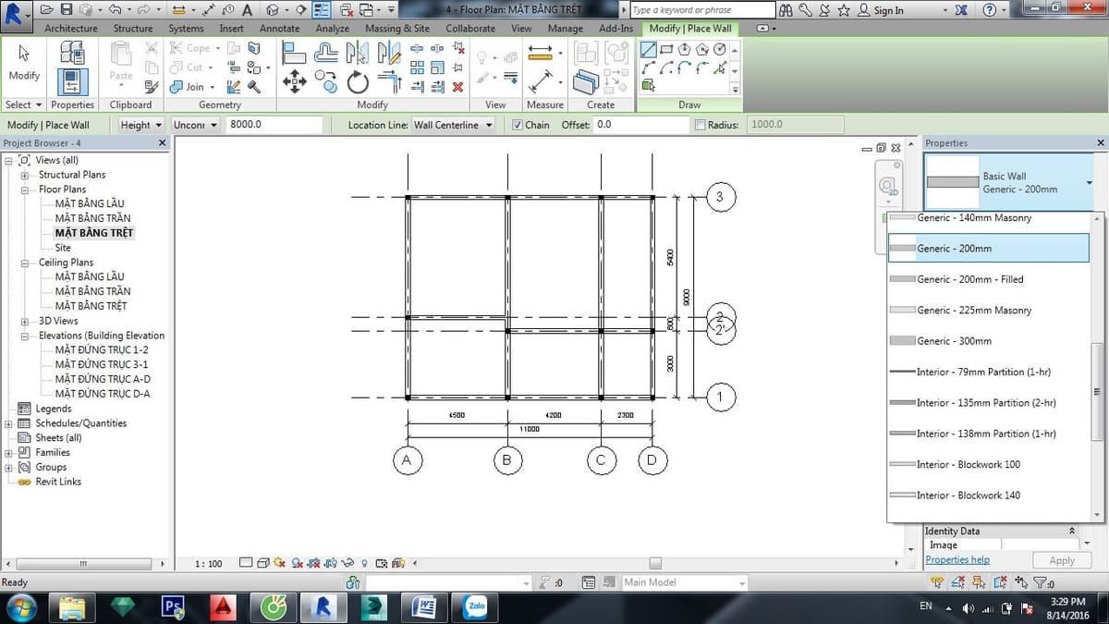
Task: Click the Detail Level icon in view control bar
Action: 246,563
